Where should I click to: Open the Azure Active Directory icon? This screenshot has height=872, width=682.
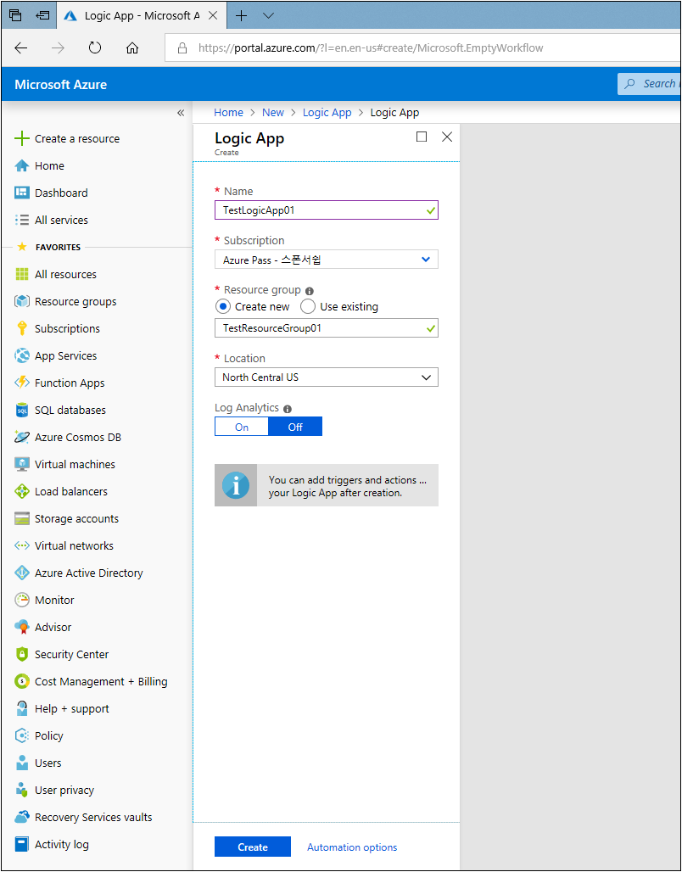coord(22,573)
